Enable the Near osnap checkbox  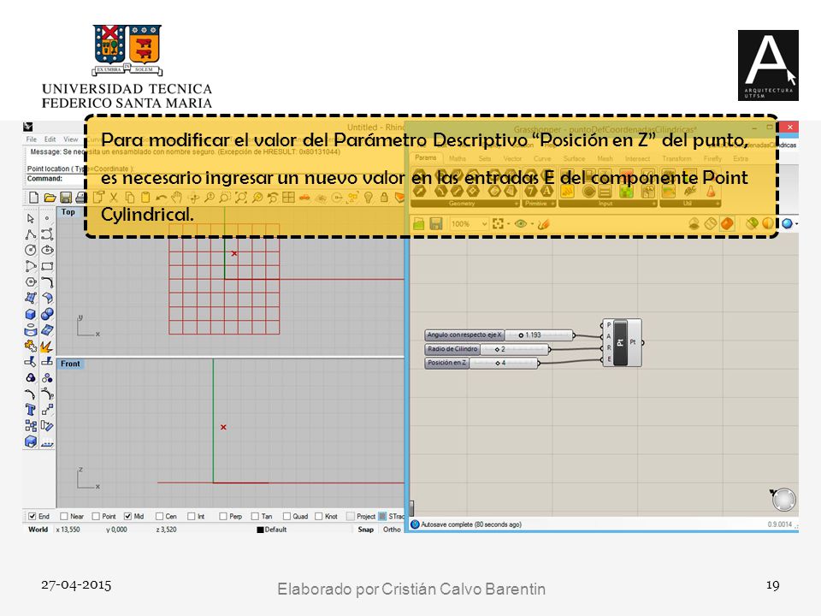point(64,516)
